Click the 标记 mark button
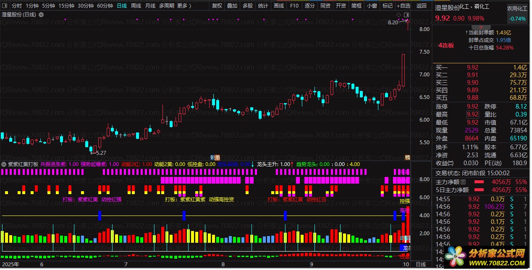The image size is (532, 270). pos(388,6)
